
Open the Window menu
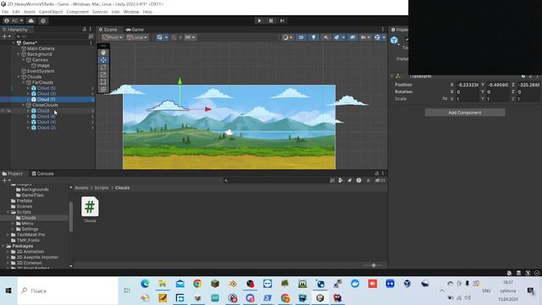[131, 12]
